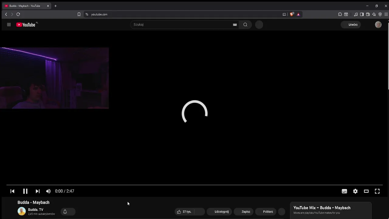Enter fullscreen mode
This screenshot has height=219, width=389.
tap(377, 191)
